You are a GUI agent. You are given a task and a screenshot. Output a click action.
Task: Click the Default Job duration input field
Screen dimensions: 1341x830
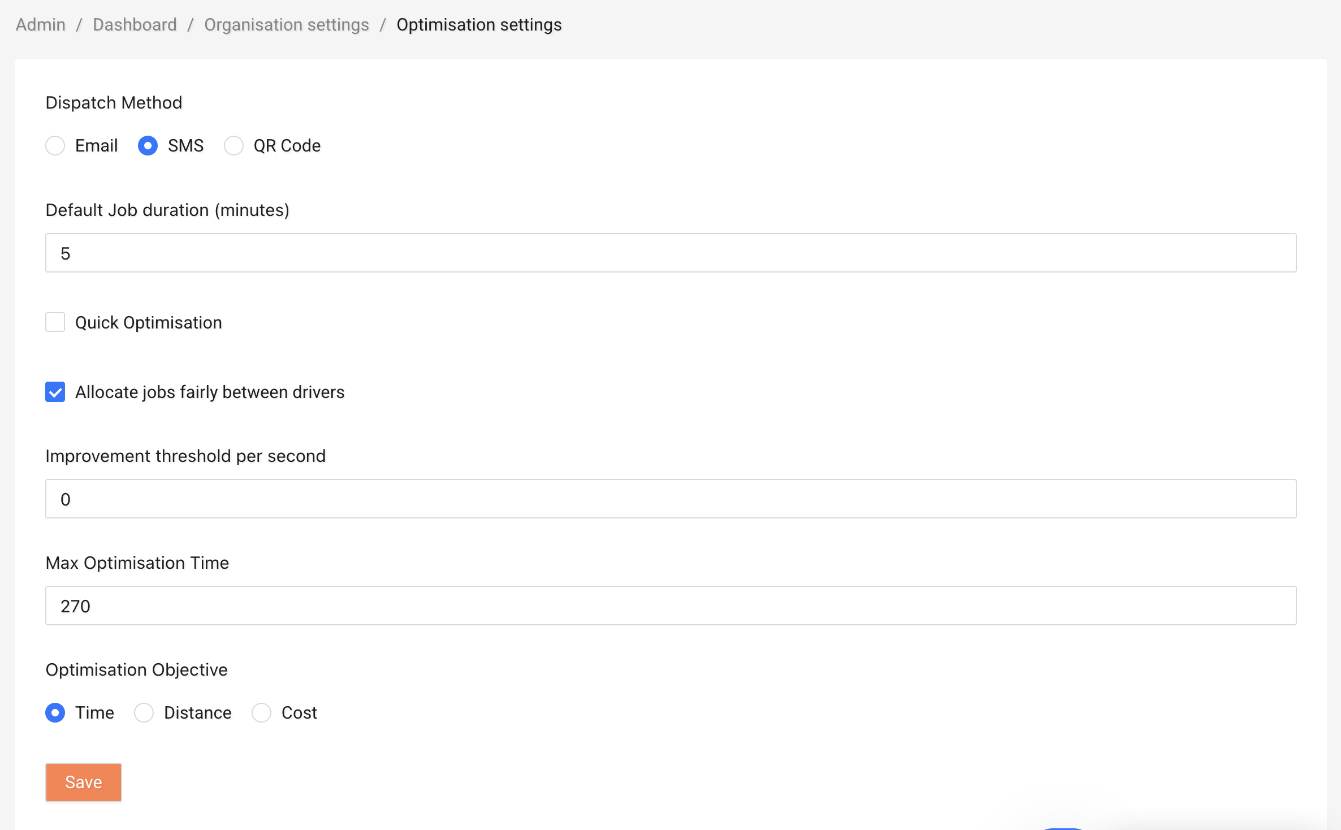coord(670,253)
